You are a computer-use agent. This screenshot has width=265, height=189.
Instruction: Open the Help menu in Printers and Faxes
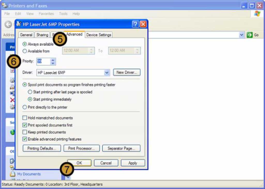(x=76, y=14)
